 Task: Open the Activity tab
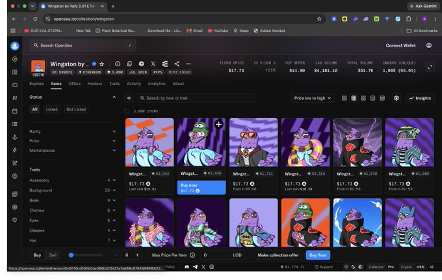(134, 84)
